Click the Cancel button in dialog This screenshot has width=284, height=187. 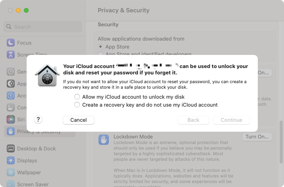pyautogui.click(x=79, y=120)
